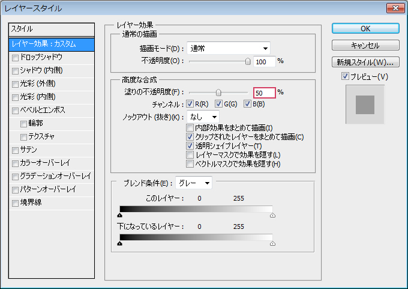The height and width of the screenshot is (289, 408).
Task: Enable the ベベルとエンボス checkbox
Action: click(x=15, y=111)
